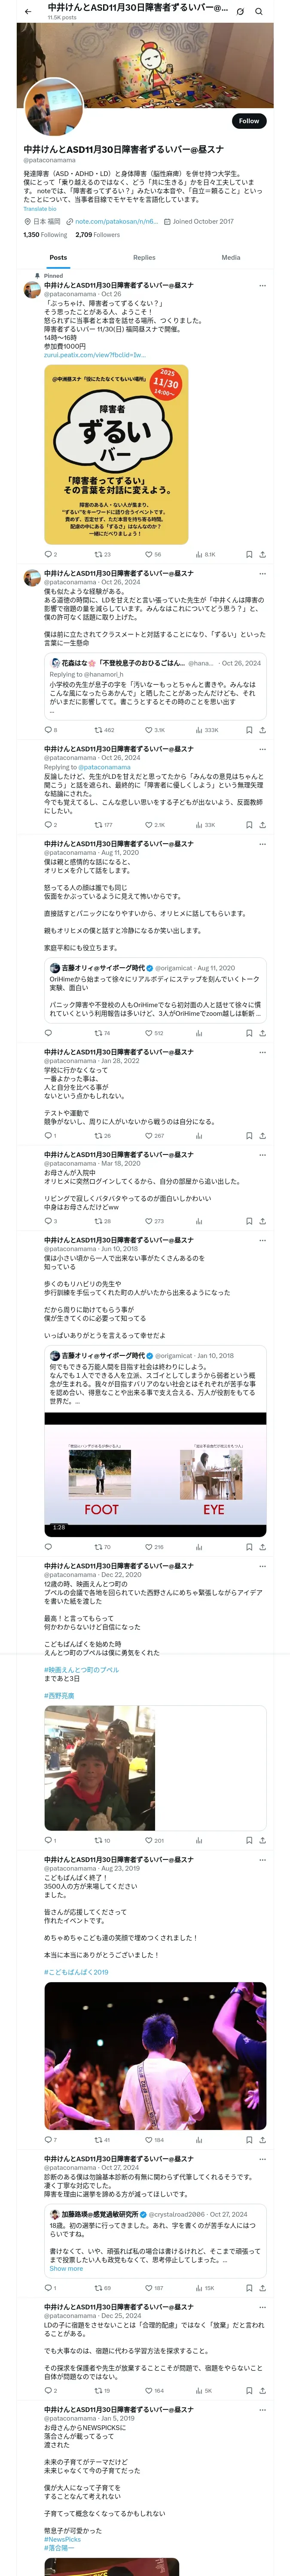This screenshot has height=2576, width=290.
Task: Repost the pinned post with 23 reposts
Action: [x=102, y=554]
